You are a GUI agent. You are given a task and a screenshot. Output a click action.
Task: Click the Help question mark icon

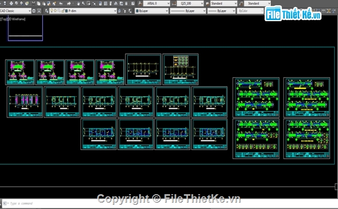pos(133,4)
